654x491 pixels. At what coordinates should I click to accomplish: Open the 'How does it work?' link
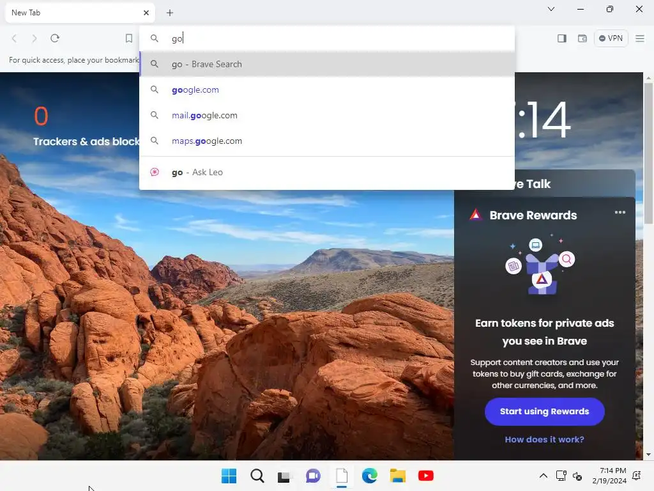point(544,440)
